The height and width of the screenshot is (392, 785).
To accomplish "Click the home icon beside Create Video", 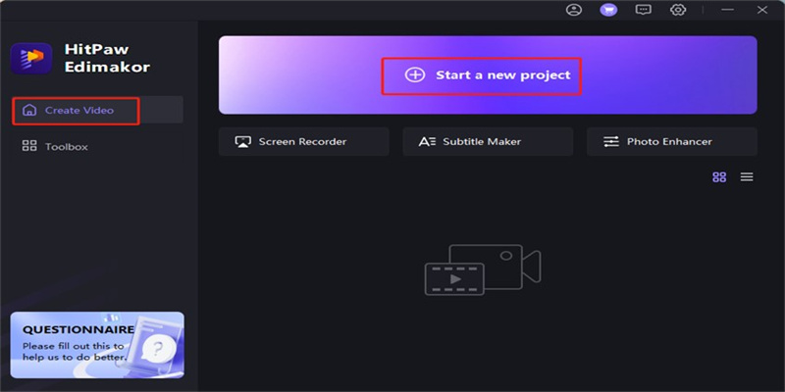I will coord(29,110).
